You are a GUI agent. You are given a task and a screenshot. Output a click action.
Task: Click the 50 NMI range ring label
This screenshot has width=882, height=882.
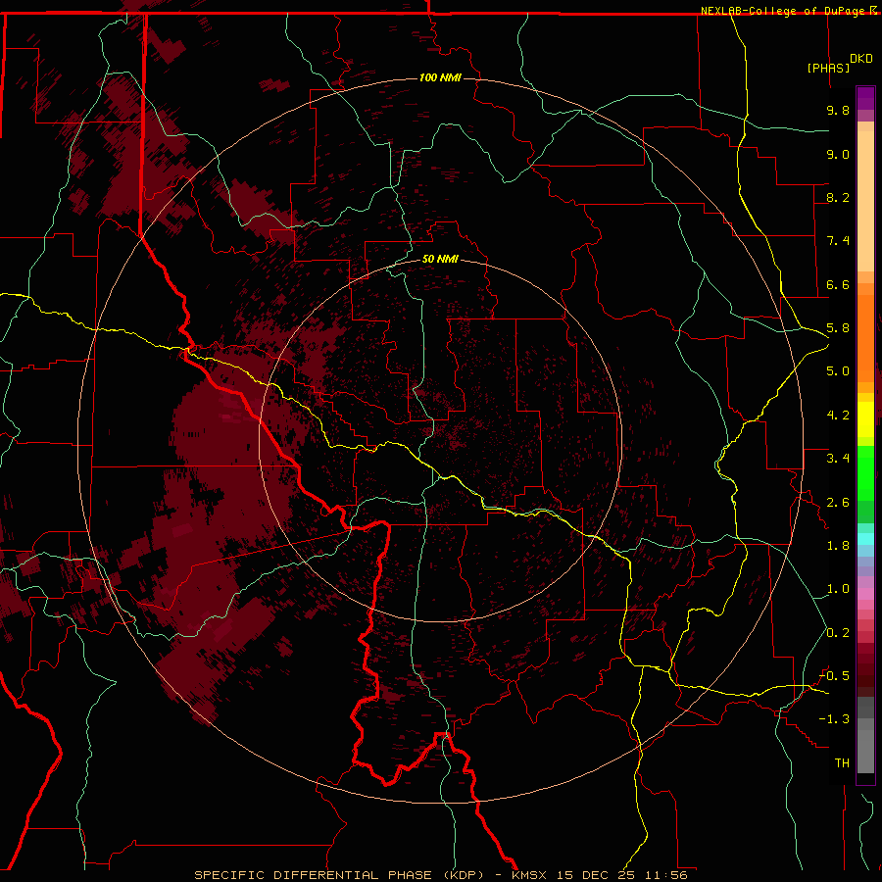pos(440,259)
